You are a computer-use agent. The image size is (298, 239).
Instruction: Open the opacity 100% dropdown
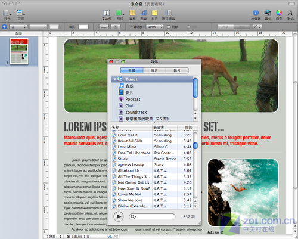point(155,27)
